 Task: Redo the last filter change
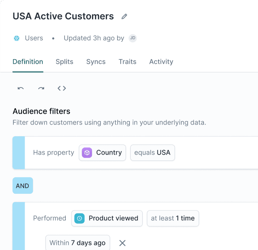pos(41,88)
